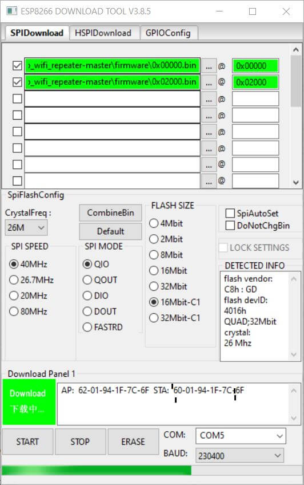
Task: Open the GPIOConfig tab
Action: pos(168,33)
